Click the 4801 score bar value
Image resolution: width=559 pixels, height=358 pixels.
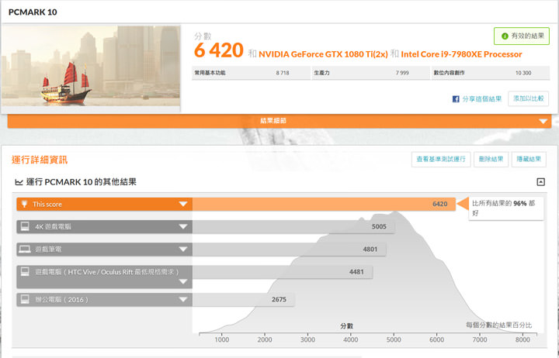(x=370, y=249)
